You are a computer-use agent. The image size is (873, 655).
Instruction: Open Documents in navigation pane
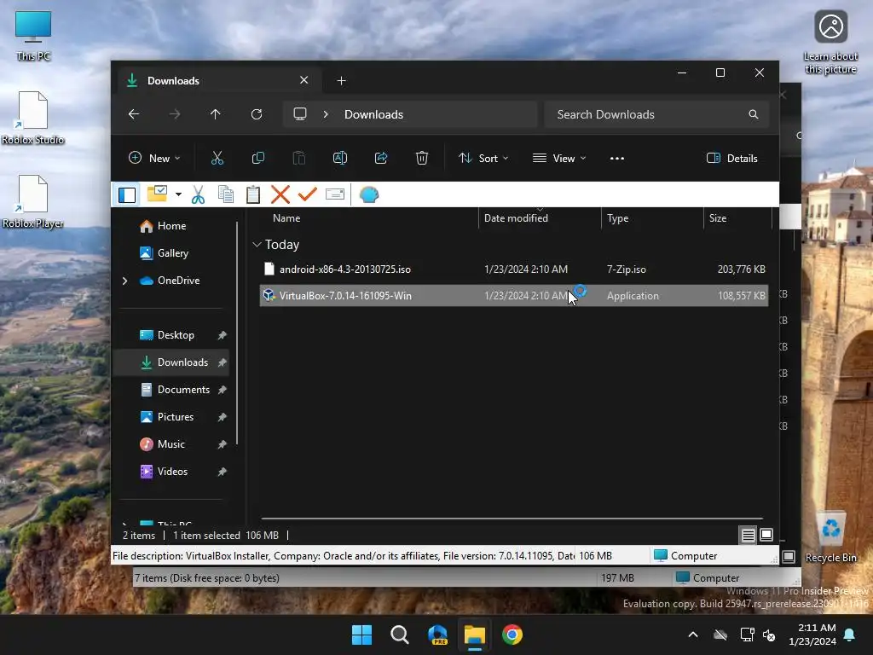tap(183, 390)
